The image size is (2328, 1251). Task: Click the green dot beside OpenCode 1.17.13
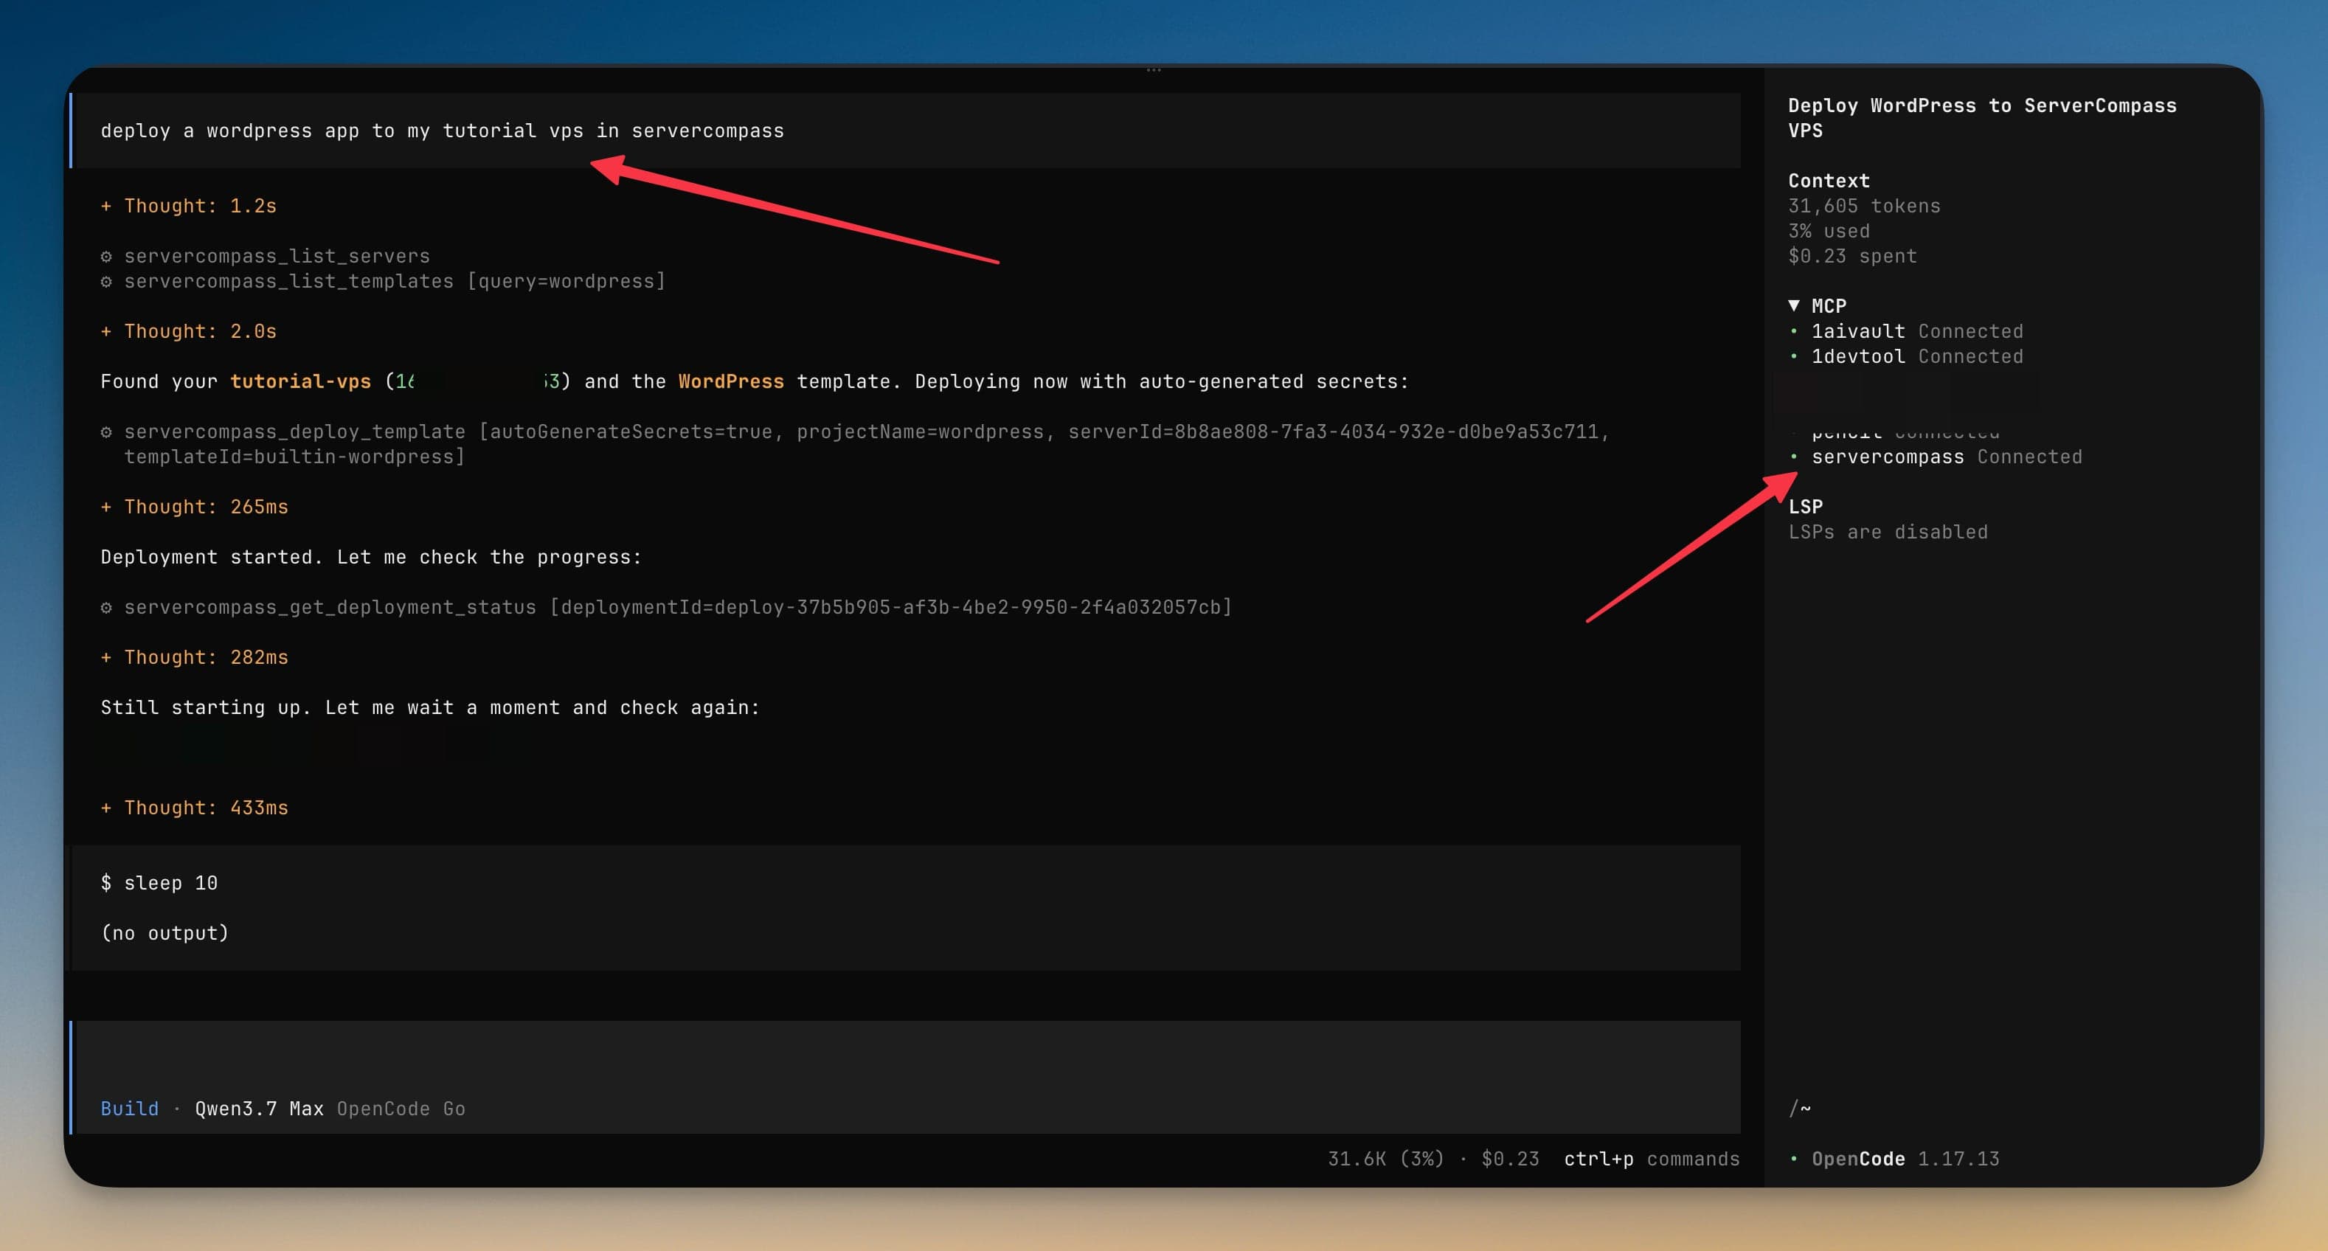pyautogui.click(x=1794, y=1159)
